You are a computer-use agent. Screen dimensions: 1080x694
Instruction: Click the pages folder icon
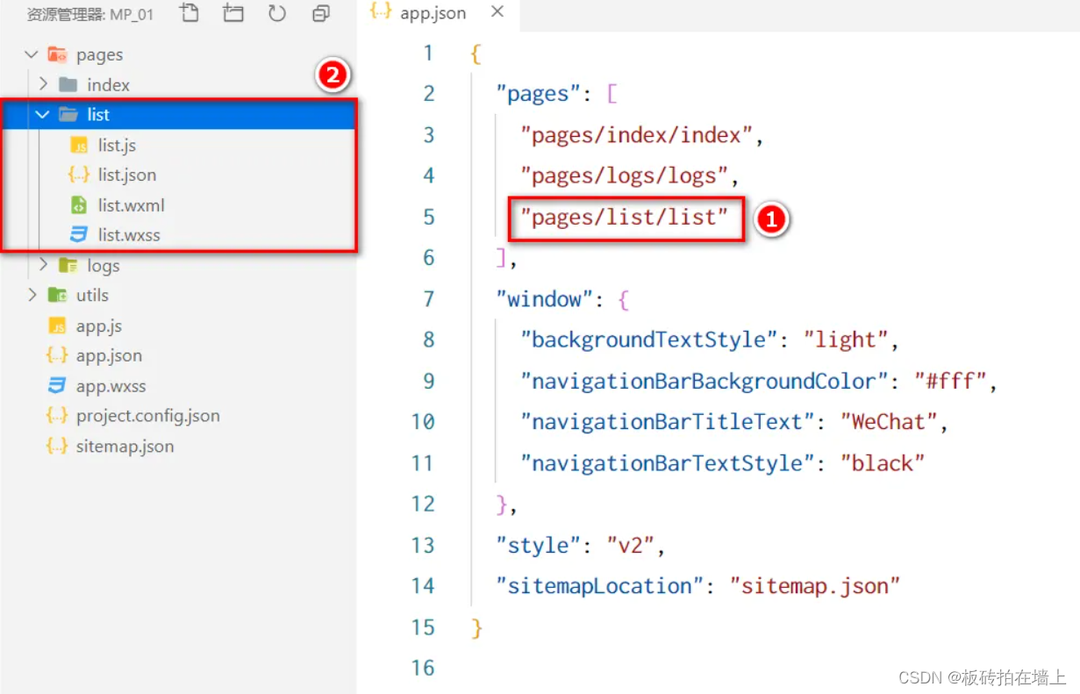click(57, 55)
